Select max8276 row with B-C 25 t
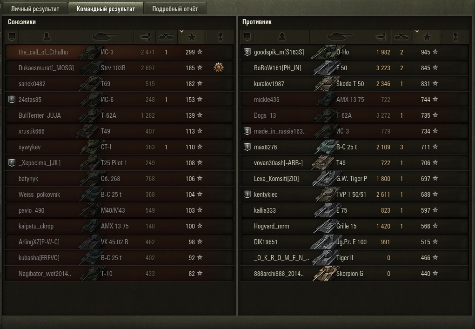Viewport: 475px width, 329px height. [355, 147]
